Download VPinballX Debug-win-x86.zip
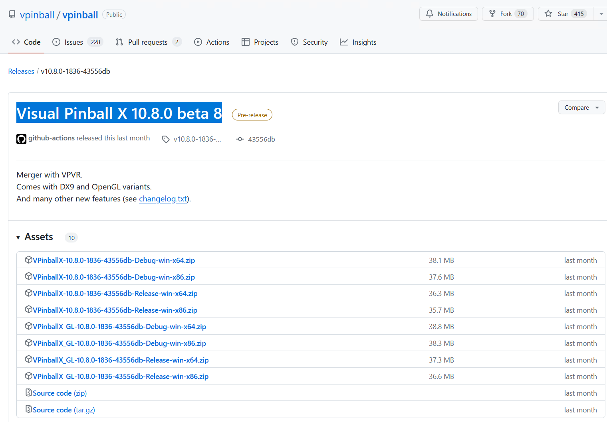Image resolution: width=607 pixels, height=422 pixels. click(x=114, y=277)
